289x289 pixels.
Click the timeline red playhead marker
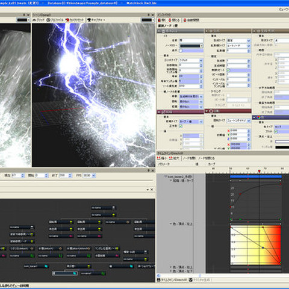click(259, 171)
